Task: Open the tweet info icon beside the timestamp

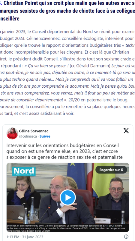Action: 126,236
